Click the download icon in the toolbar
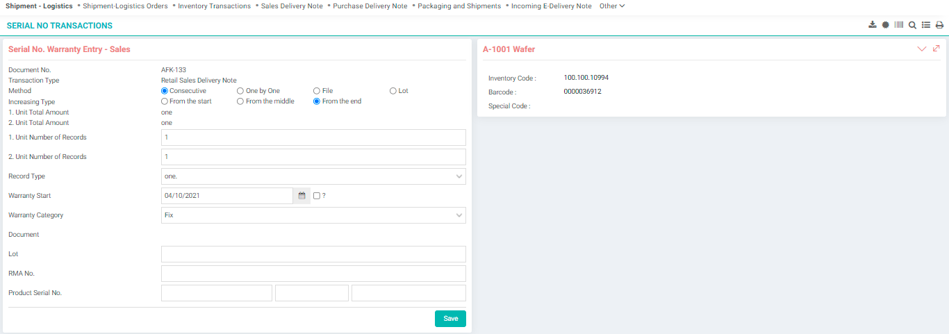The width and height of the screenshot is (949, 334). tap(873, 25)
